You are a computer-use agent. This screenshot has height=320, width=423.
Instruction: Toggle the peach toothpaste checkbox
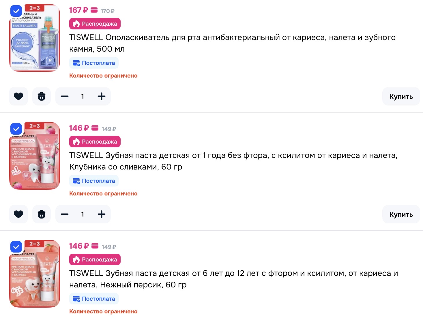[16, 247]
